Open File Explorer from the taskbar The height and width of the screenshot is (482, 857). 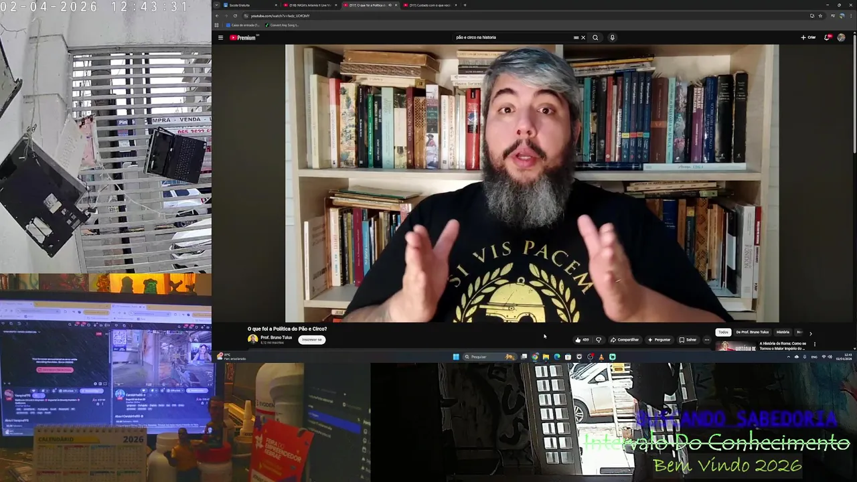(x=546, y=357)
